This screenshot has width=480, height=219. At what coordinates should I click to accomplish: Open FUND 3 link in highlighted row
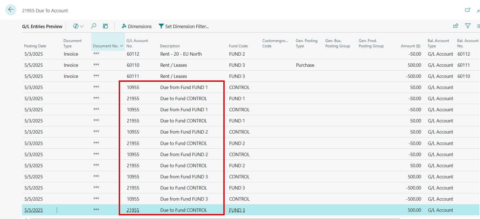click(237, 210)
